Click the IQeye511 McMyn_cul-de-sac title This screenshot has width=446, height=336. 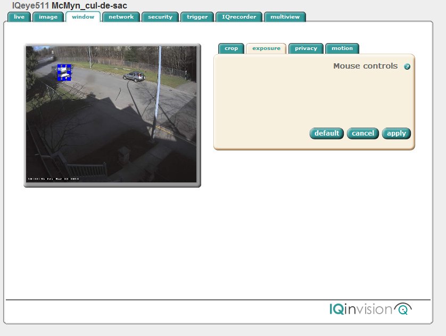tap(69, 5)
